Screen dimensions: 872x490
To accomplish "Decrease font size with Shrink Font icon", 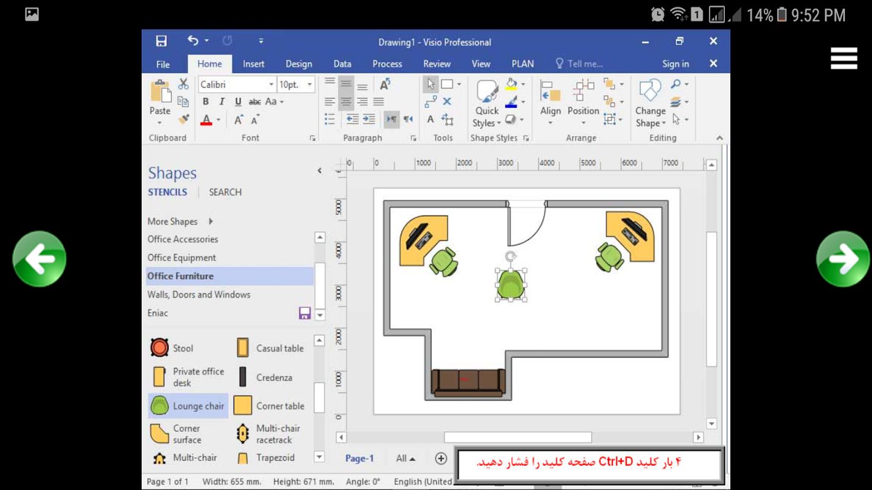I will point(255,119).
